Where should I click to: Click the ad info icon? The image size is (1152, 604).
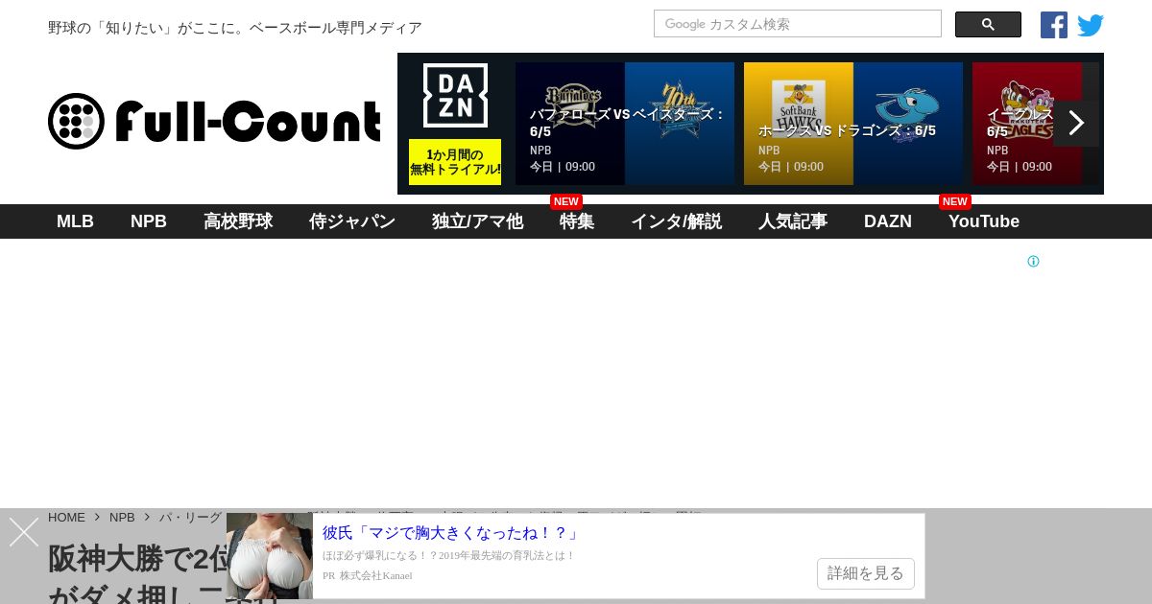(1033, 261)
